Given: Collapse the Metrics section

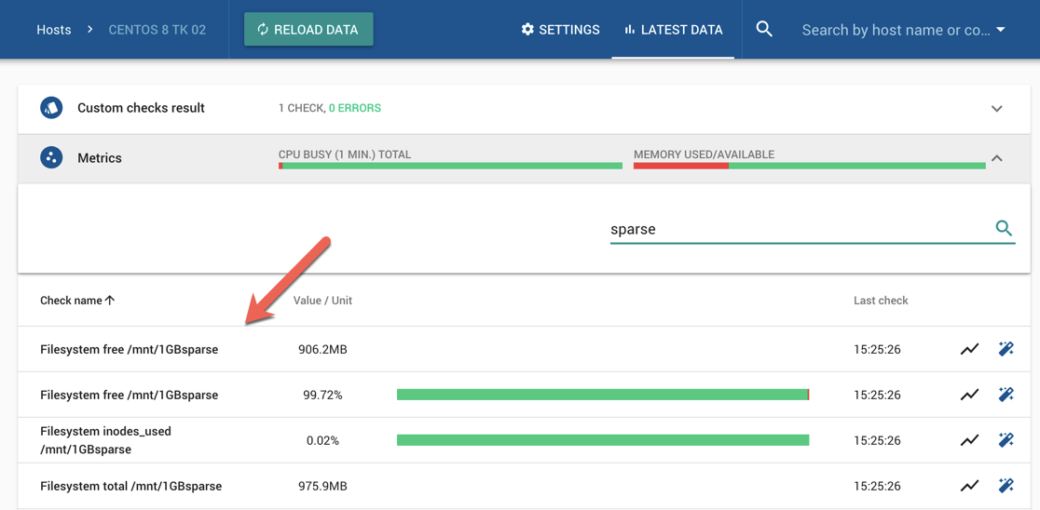Looking at the screenshot, I should pyautogui.click(x=996, y=158).
